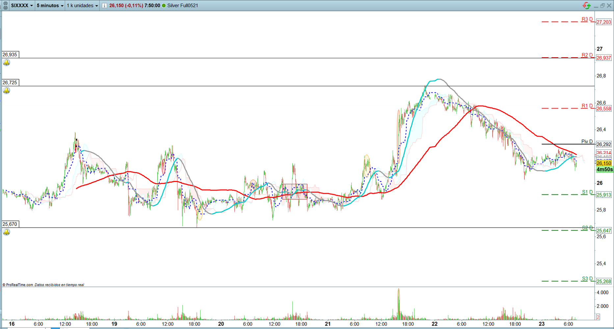Click the small red 2 volume-scale icon
The width and height of the screenshot is (614, 329).
(x=598, y=317)
